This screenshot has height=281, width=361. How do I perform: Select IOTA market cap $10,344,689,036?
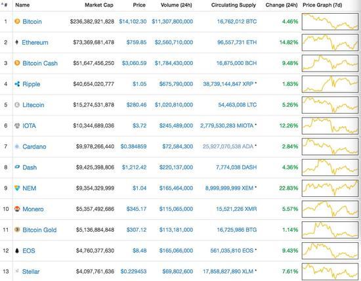(94, 126)
